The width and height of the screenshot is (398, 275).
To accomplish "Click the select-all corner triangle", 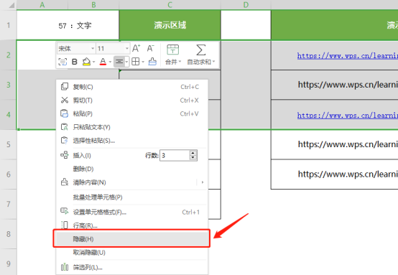I will tap(11, 5).
